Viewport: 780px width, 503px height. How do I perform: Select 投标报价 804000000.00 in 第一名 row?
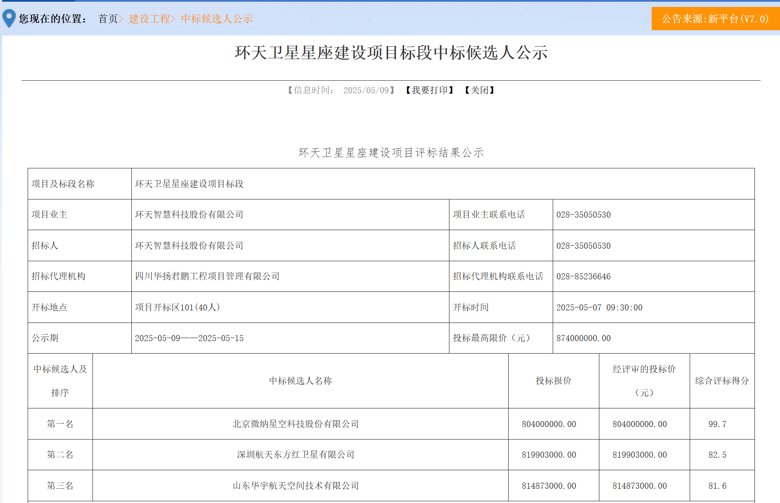(549, 424)
